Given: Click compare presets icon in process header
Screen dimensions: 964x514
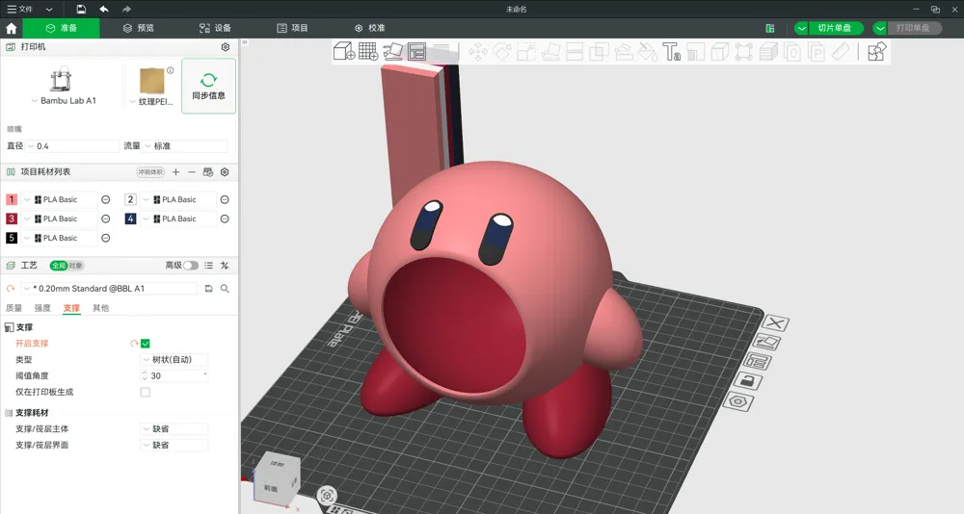Looking at the screenshot, I should coord(225,266).
